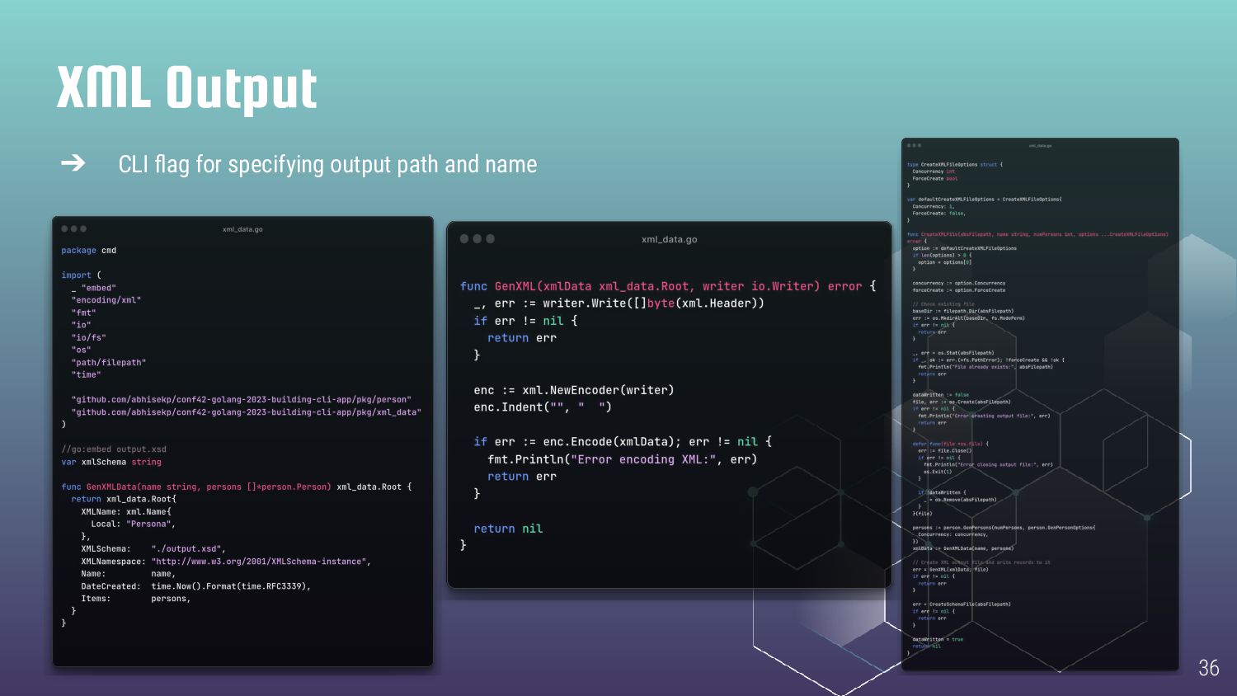Click the os.Exit(1) line
The width and height of the screenshot is (1237, 696).
click(938, 472)
